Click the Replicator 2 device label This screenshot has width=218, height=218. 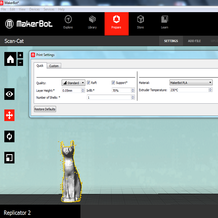coord(17,213)
